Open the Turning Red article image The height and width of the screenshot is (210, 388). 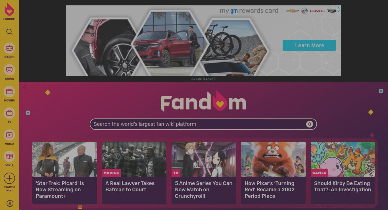(x=273, y=159)
